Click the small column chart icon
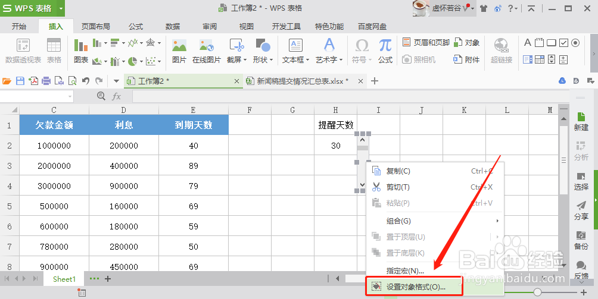 point(97,43)
